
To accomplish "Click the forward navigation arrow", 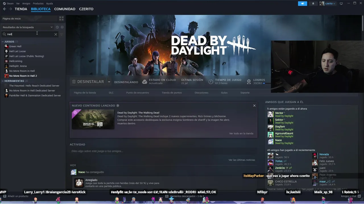I will [11, 9].
